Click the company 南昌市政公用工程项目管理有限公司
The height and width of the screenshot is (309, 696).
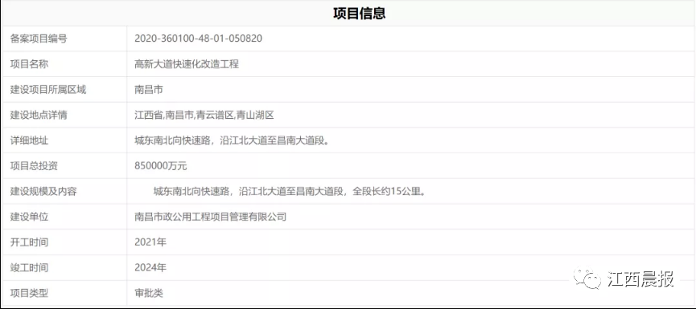pyautogui.click(x=210, y=217)
